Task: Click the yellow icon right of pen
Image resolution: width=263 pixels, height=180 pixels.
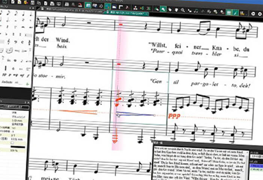Action: coord(242,13)
